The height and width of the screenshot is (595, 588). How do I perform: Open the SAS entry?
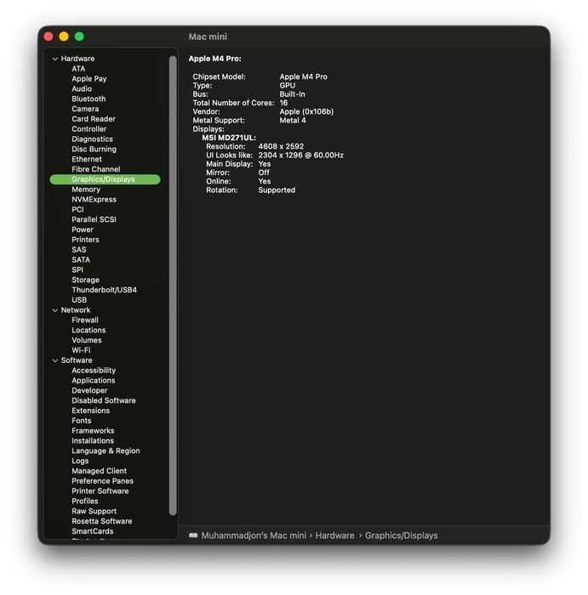click(78, 250)
